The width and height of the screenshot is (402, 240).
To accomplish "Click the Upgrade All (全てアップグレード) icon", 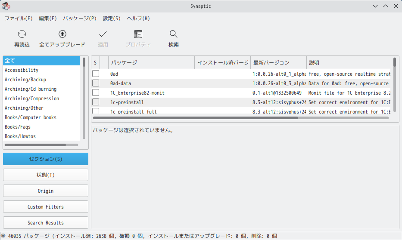I will [x=62, y=34].
